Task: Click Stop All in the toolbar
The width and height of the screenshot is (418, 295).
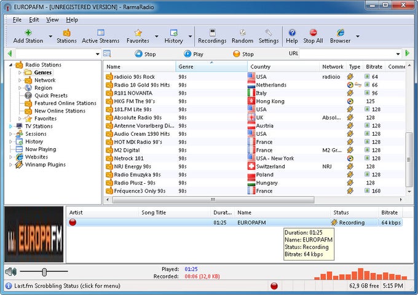Action: (x=313, y=36)
